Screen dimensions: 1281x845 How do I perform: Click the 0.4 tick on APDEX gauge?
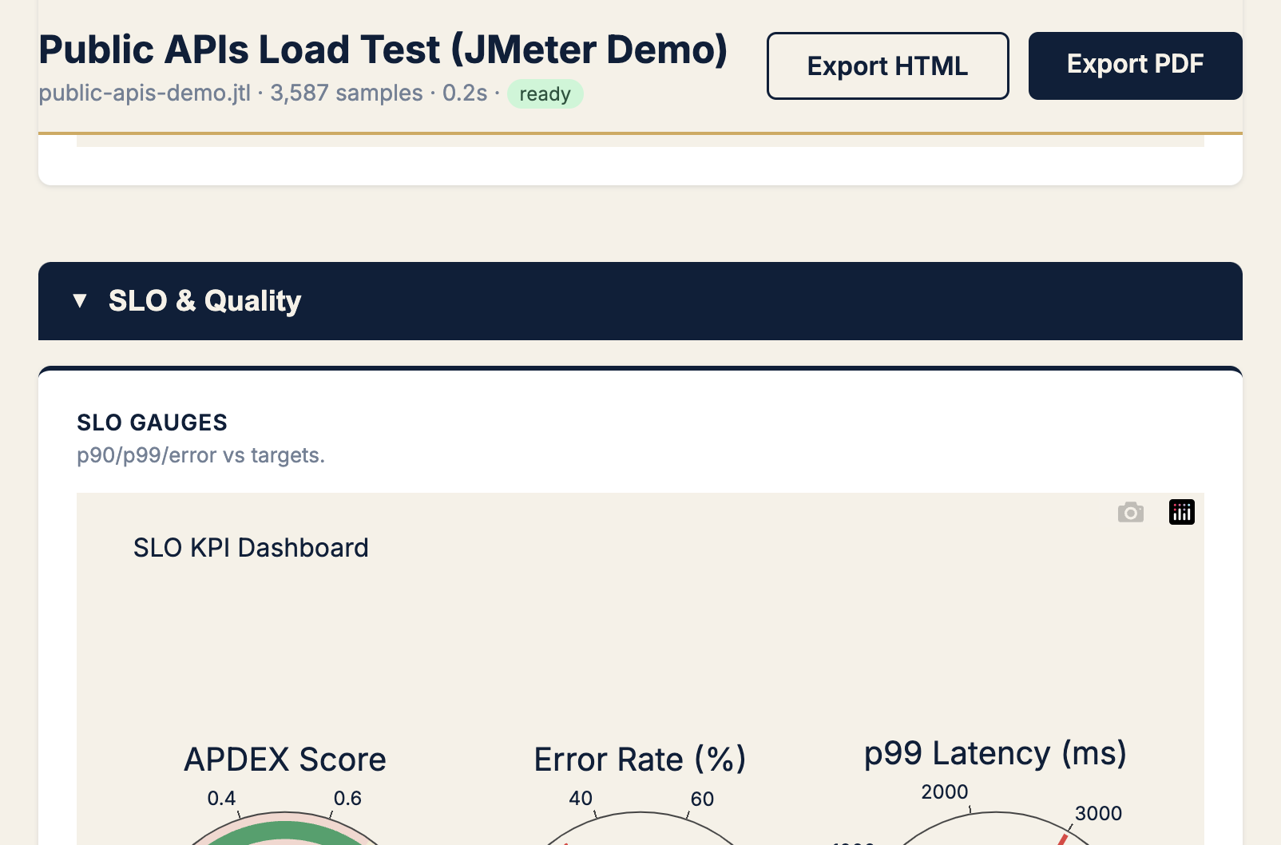tap(221, 798)
